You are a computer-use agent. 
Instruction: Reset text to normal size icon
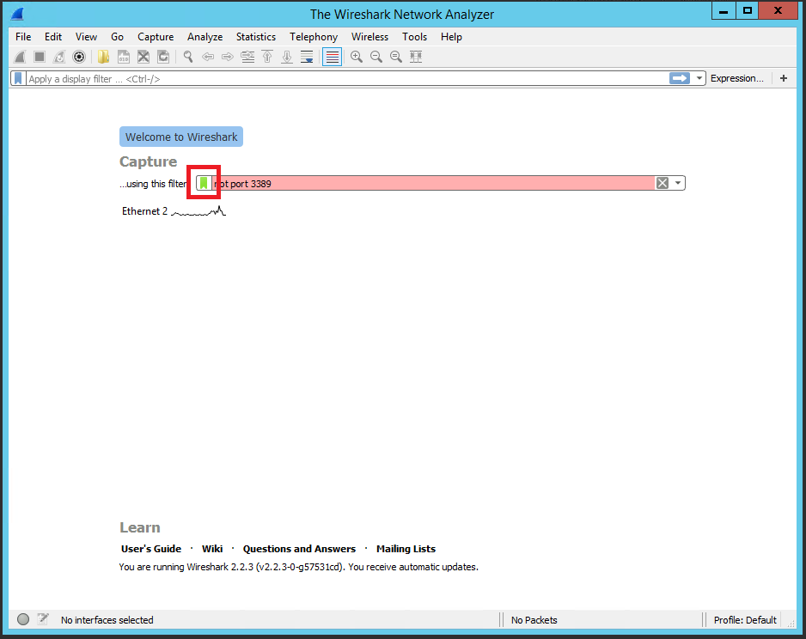click(x=396, y=57)
